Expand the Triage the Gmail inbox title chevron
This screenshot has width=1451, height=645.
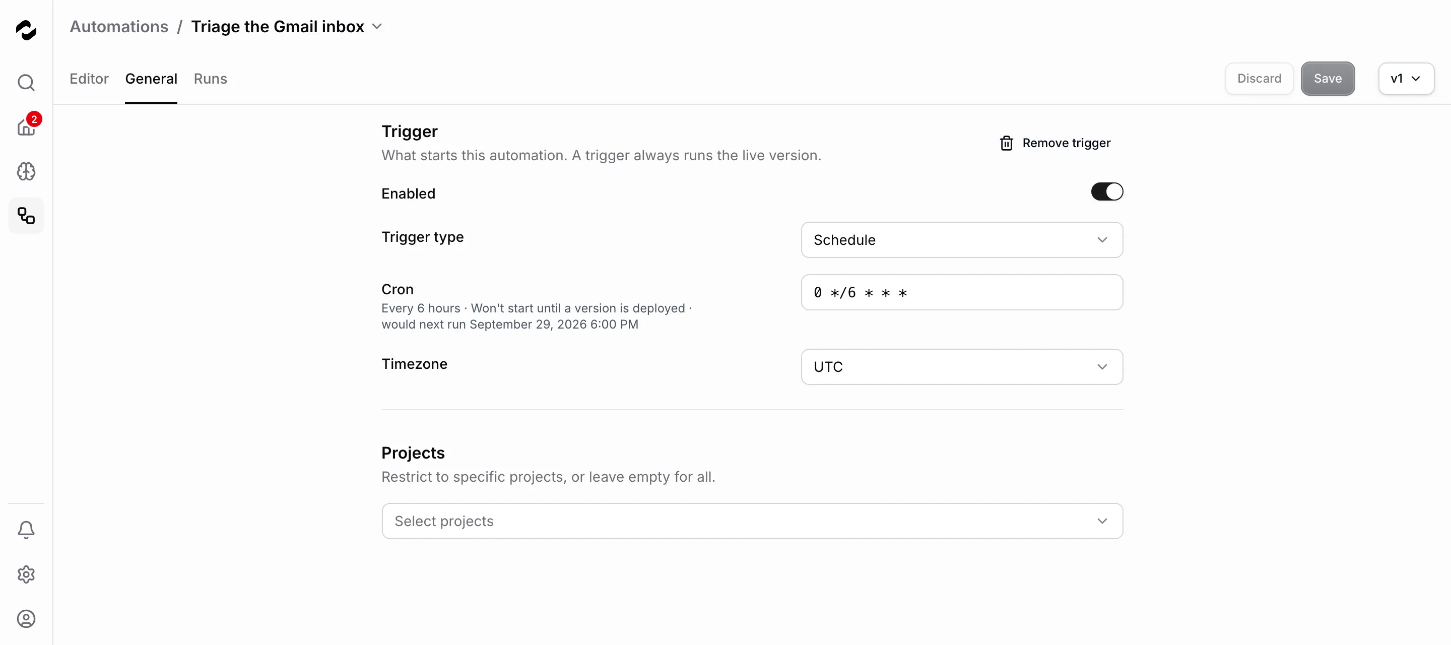pyautogui.click(x=377, y=27)
